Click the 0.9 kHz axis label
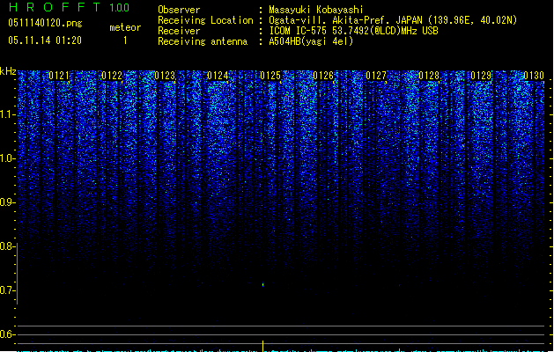This screenshot has height=352, width=554. (7, 202)
